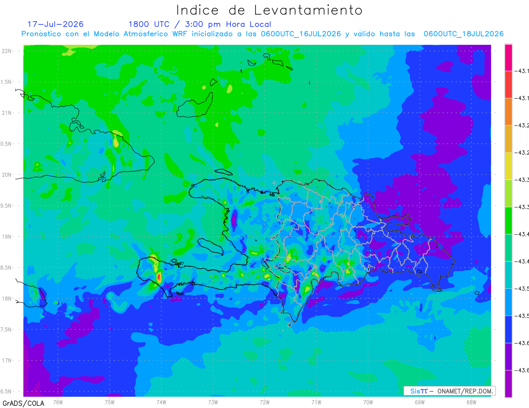Image resolution: width=529 pixels, height=408 pixels.
Task: Click the '69W' longitude axis label
Action: pos(420,402)
